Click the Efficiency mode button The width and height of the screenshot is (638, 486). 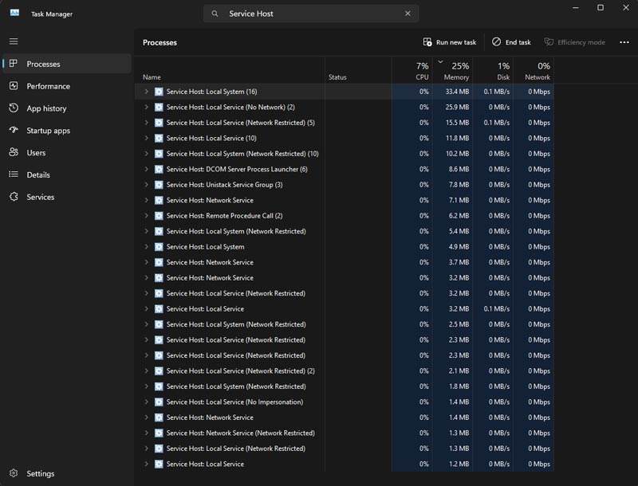pyautogui.click(x=575, y=42)
